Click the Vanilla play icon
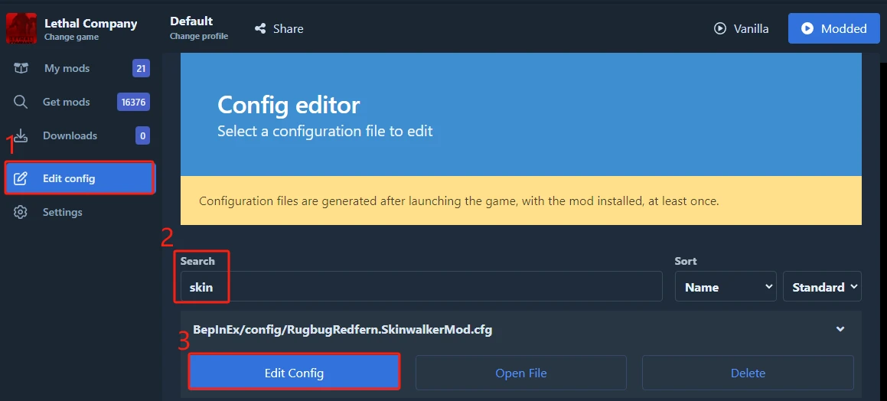This screenshot has height=401, width=887. (719, 28)
